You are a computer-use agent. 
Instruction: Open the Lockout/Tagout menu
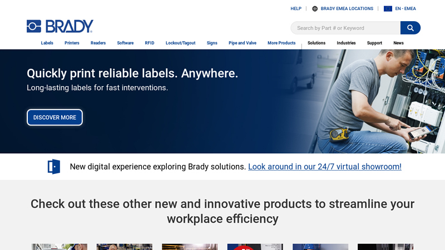click(180, 43)
